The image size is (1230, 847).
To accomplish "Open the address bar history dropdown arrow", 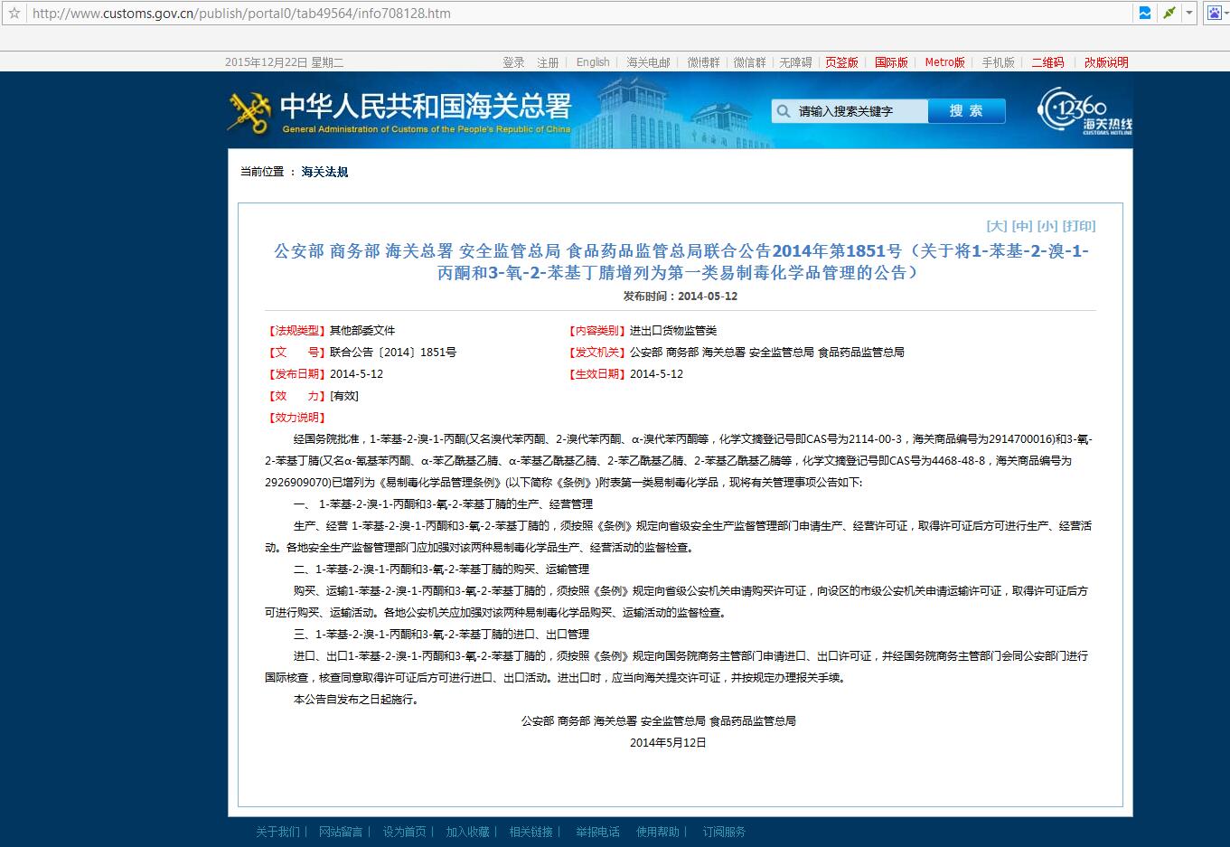I will coord(1189,14).
